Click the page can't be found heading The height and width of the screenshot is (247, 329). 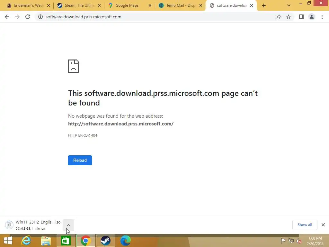tap(163, 98)
